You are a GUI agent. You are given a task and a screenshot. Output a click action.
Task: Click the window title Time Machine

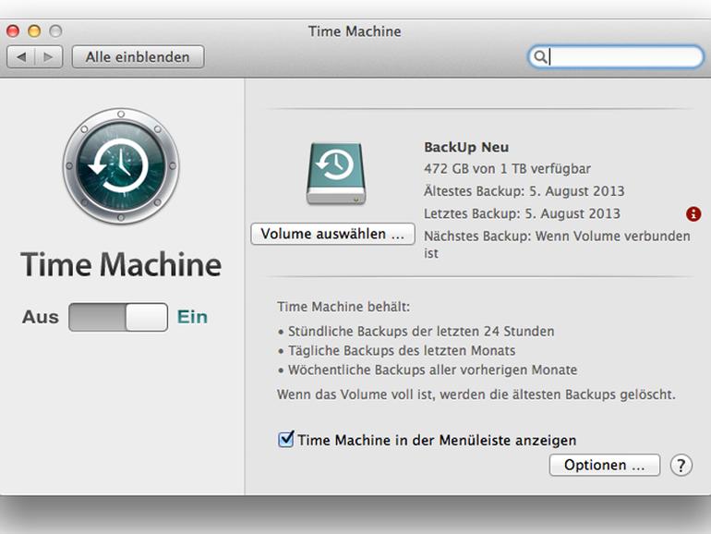(x=355, y=31)
